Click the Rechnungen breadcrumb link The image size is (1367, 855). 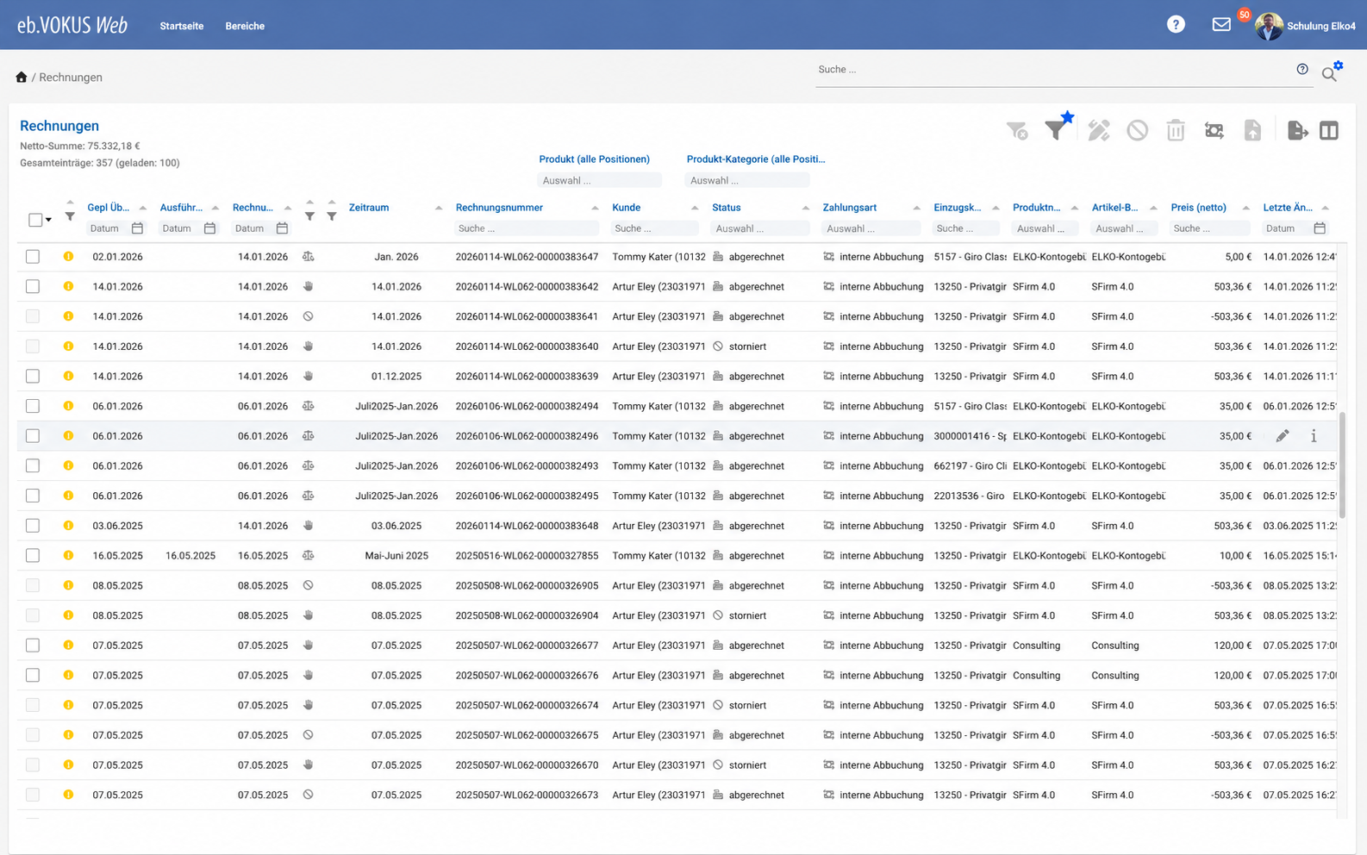pos(71,78)
